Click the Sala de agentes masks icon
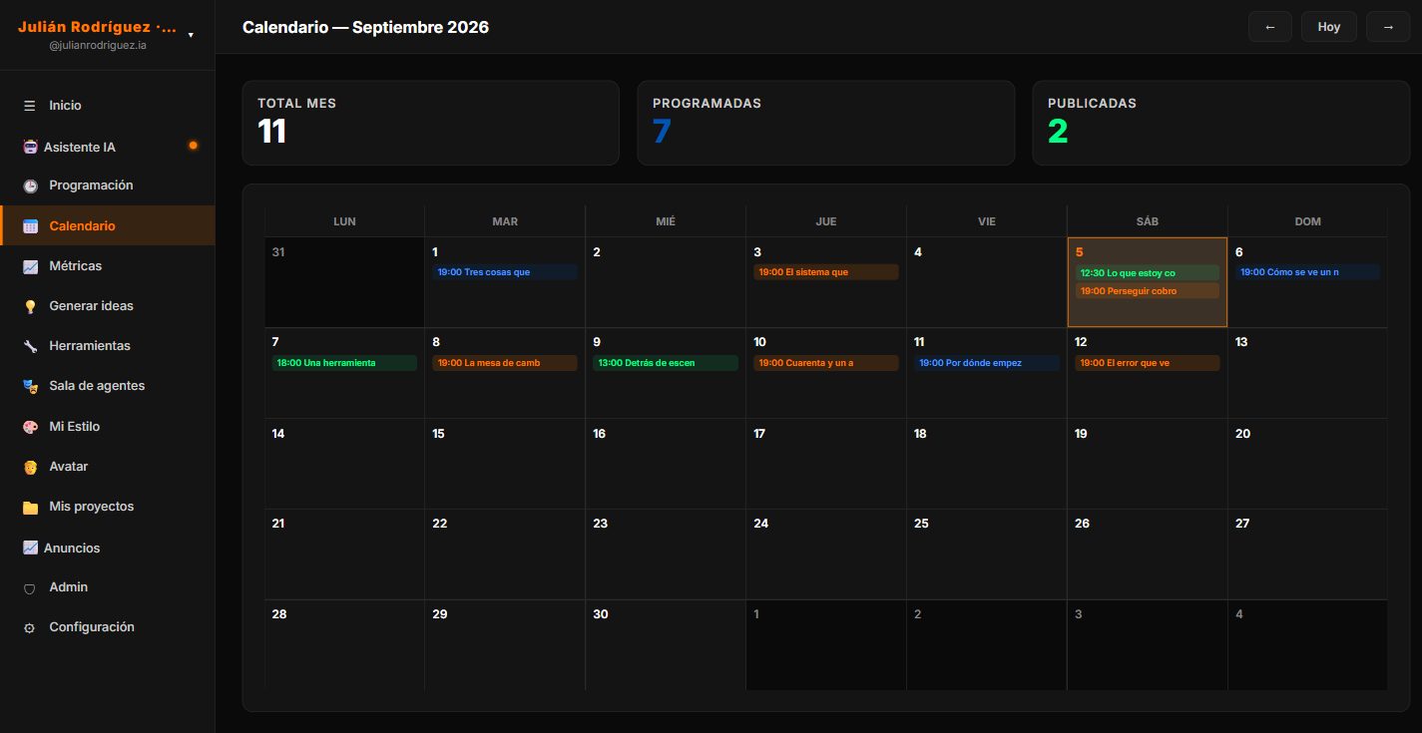 coord(30,386)
